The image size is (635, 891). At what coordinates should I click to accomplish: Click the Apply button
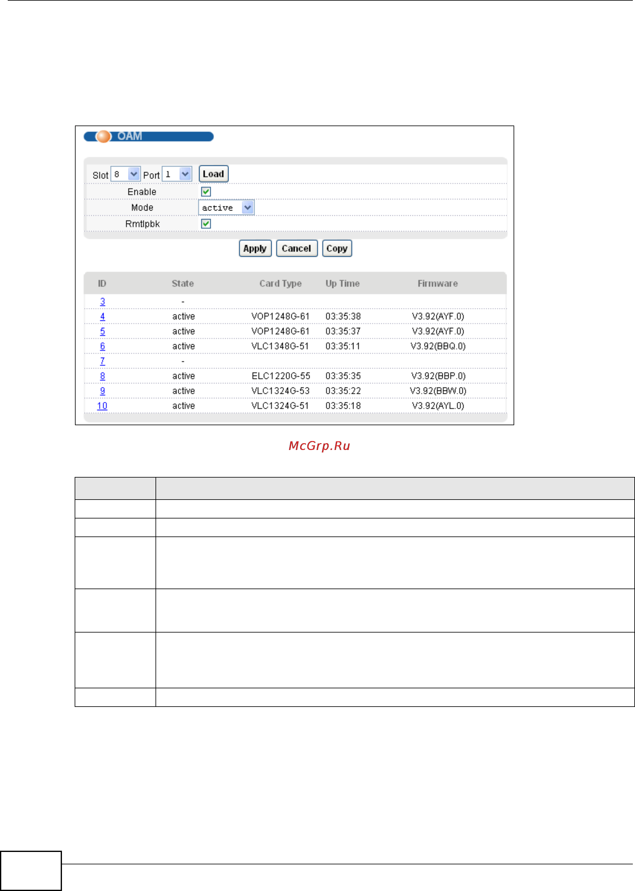[x=255, y=249]
